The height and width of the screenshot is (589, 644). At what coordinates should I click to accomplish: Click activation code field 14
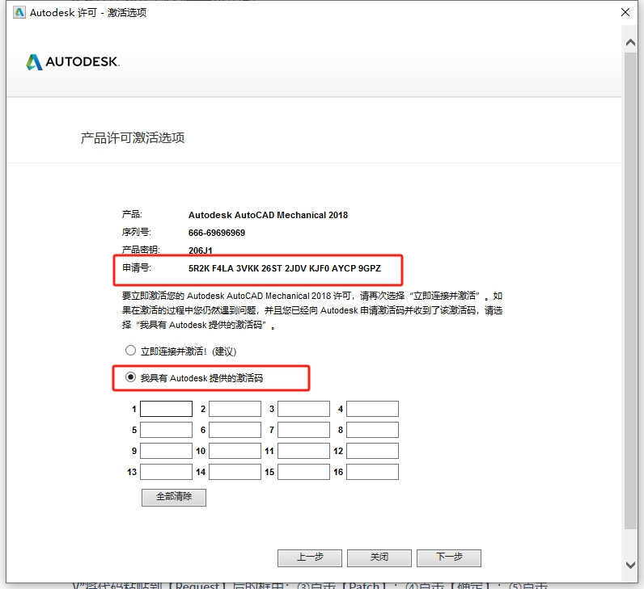pos(235,472)
